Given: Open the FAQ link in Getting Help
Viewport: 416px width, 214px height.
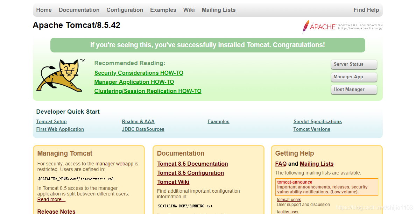Looking at the screenshot, I should 281,164.
